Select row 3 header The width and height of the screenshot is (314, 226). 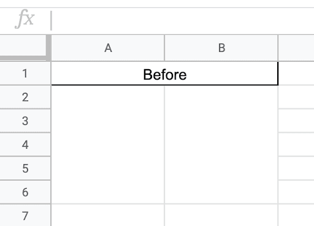click(25, 121)
